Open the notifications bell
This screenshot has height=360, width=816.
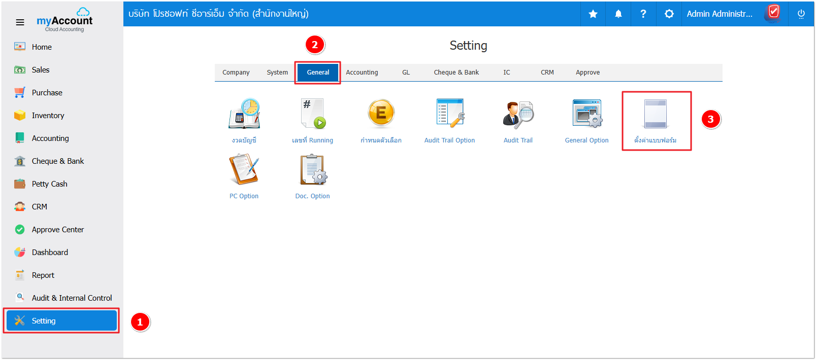tap(618, 14)
